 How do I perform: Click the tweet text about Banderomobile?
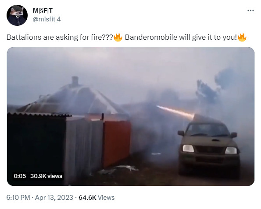coord(126,37)
